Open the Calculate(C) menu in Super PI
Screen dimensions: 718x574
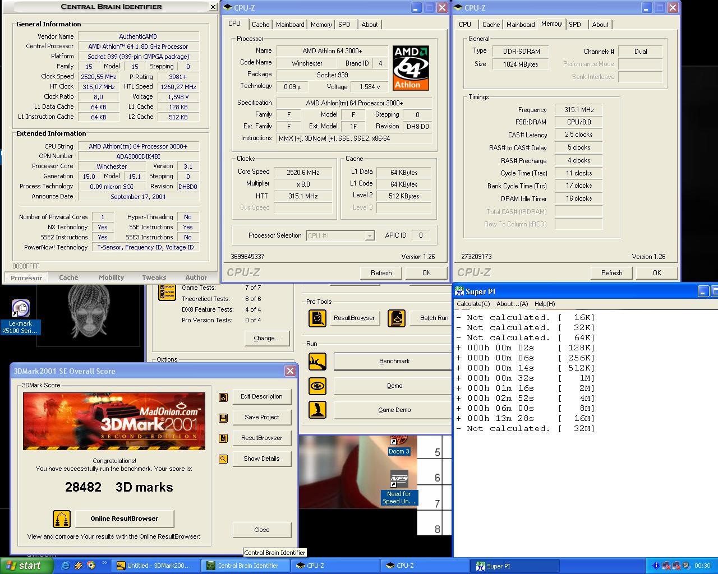[x=473, y=304]
